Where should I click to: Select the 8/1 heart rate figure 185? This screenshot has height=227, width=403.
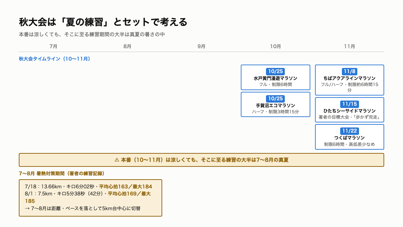pyautogui.click(x=30, y=201)
